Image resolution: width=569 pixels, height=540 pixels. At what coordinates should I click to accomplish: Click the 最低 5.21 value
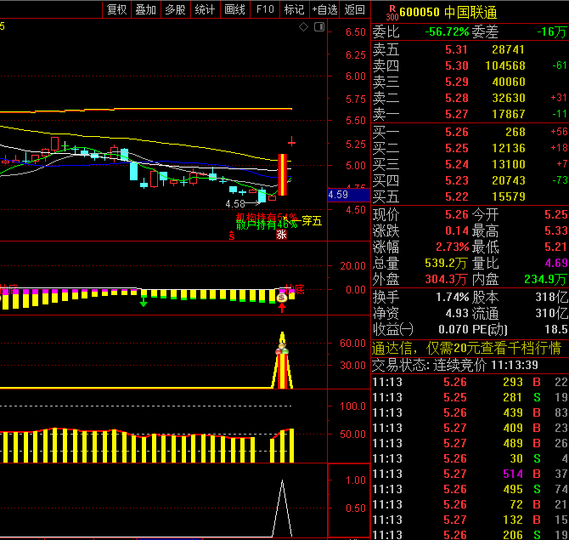click(555, 247)
